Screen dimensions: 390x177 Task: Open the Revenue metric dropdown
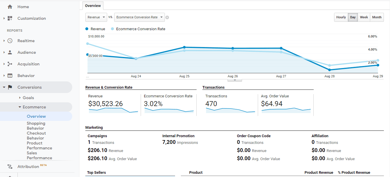[x=96, y=17]
